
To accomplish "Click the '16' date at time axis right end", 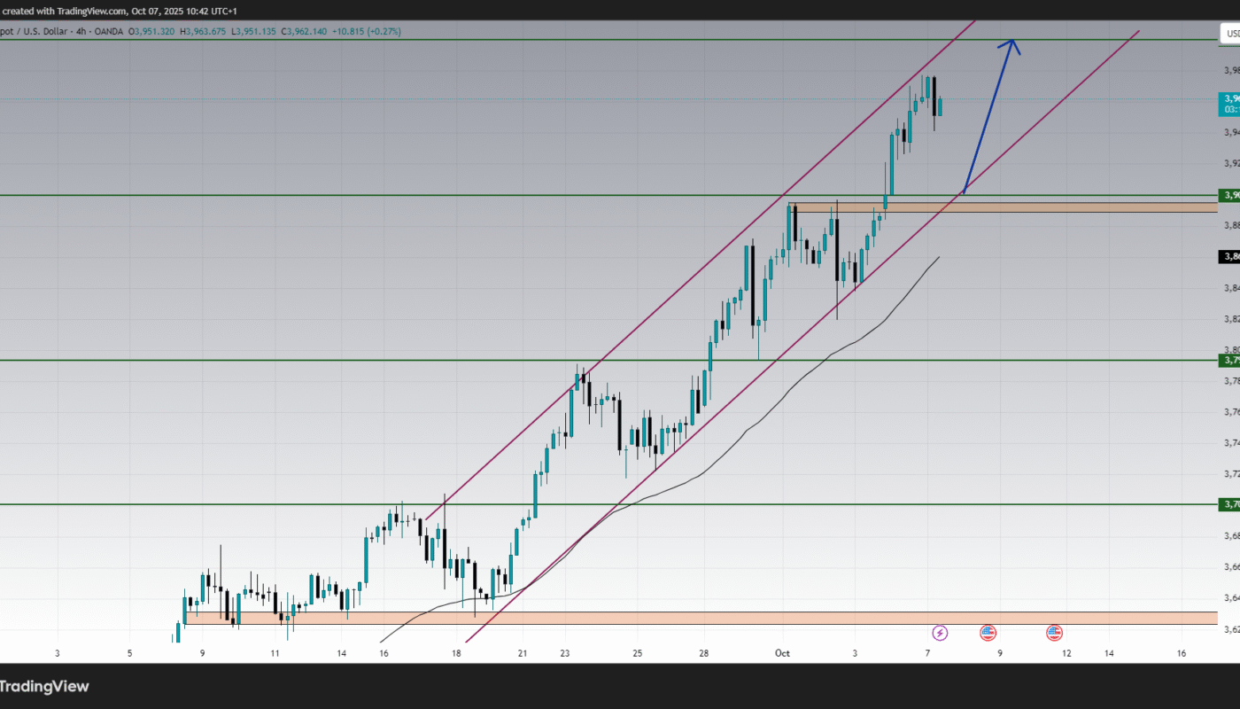I will click(x=1182, y=653).
